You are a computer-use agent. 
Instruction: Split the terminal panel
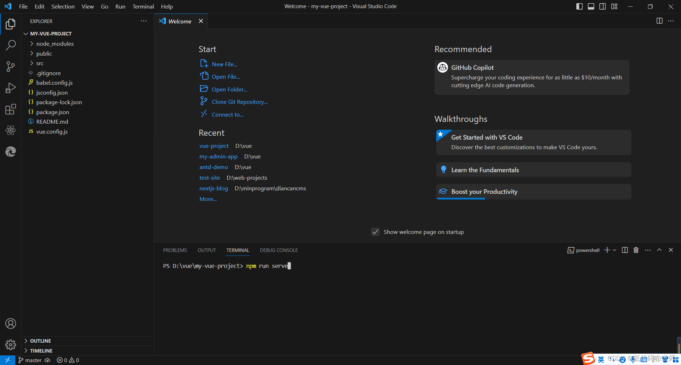[x=625, y=250]
